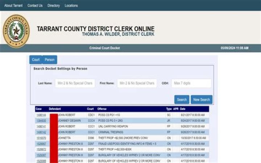
Task: Open the About Tarrant link
Action: pos(13,5)
